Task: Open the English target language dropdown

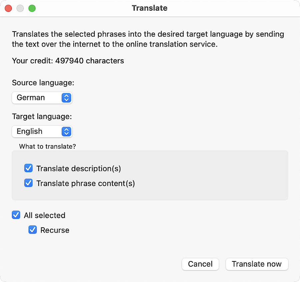Action: pos(42,131)
